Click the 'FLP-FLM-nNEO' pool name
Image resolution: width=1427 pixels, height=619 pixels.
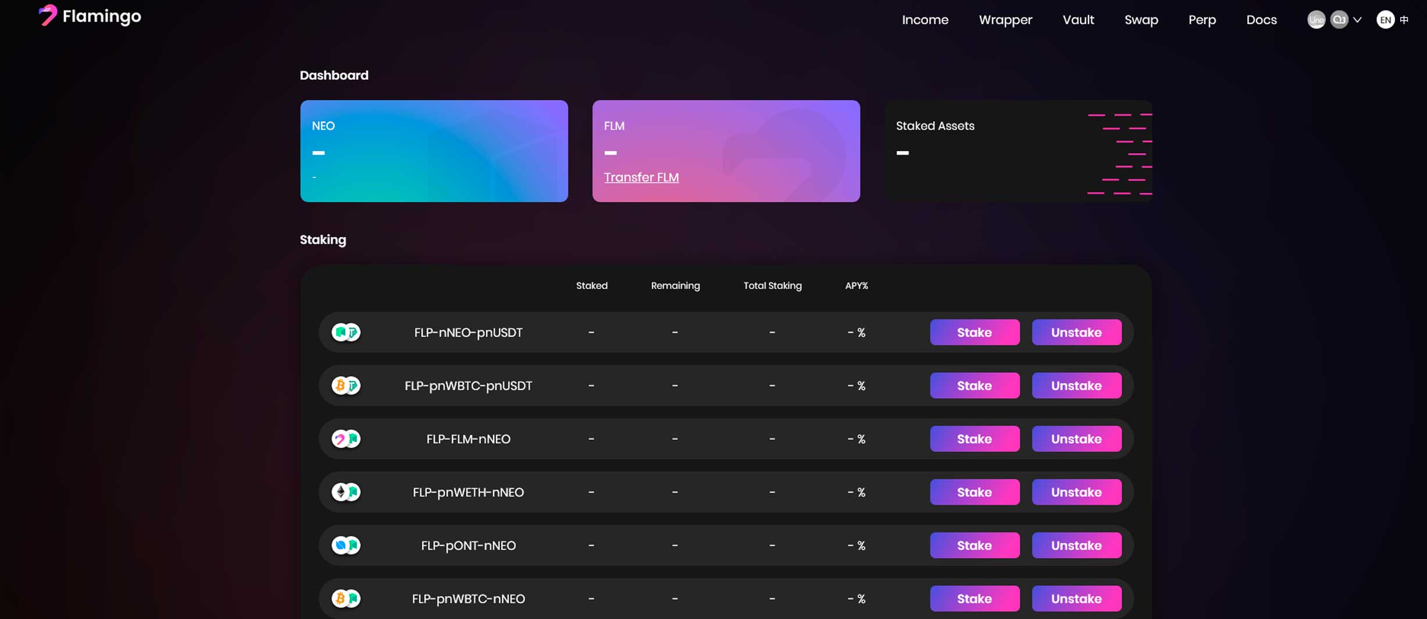(x=468, y=439)
